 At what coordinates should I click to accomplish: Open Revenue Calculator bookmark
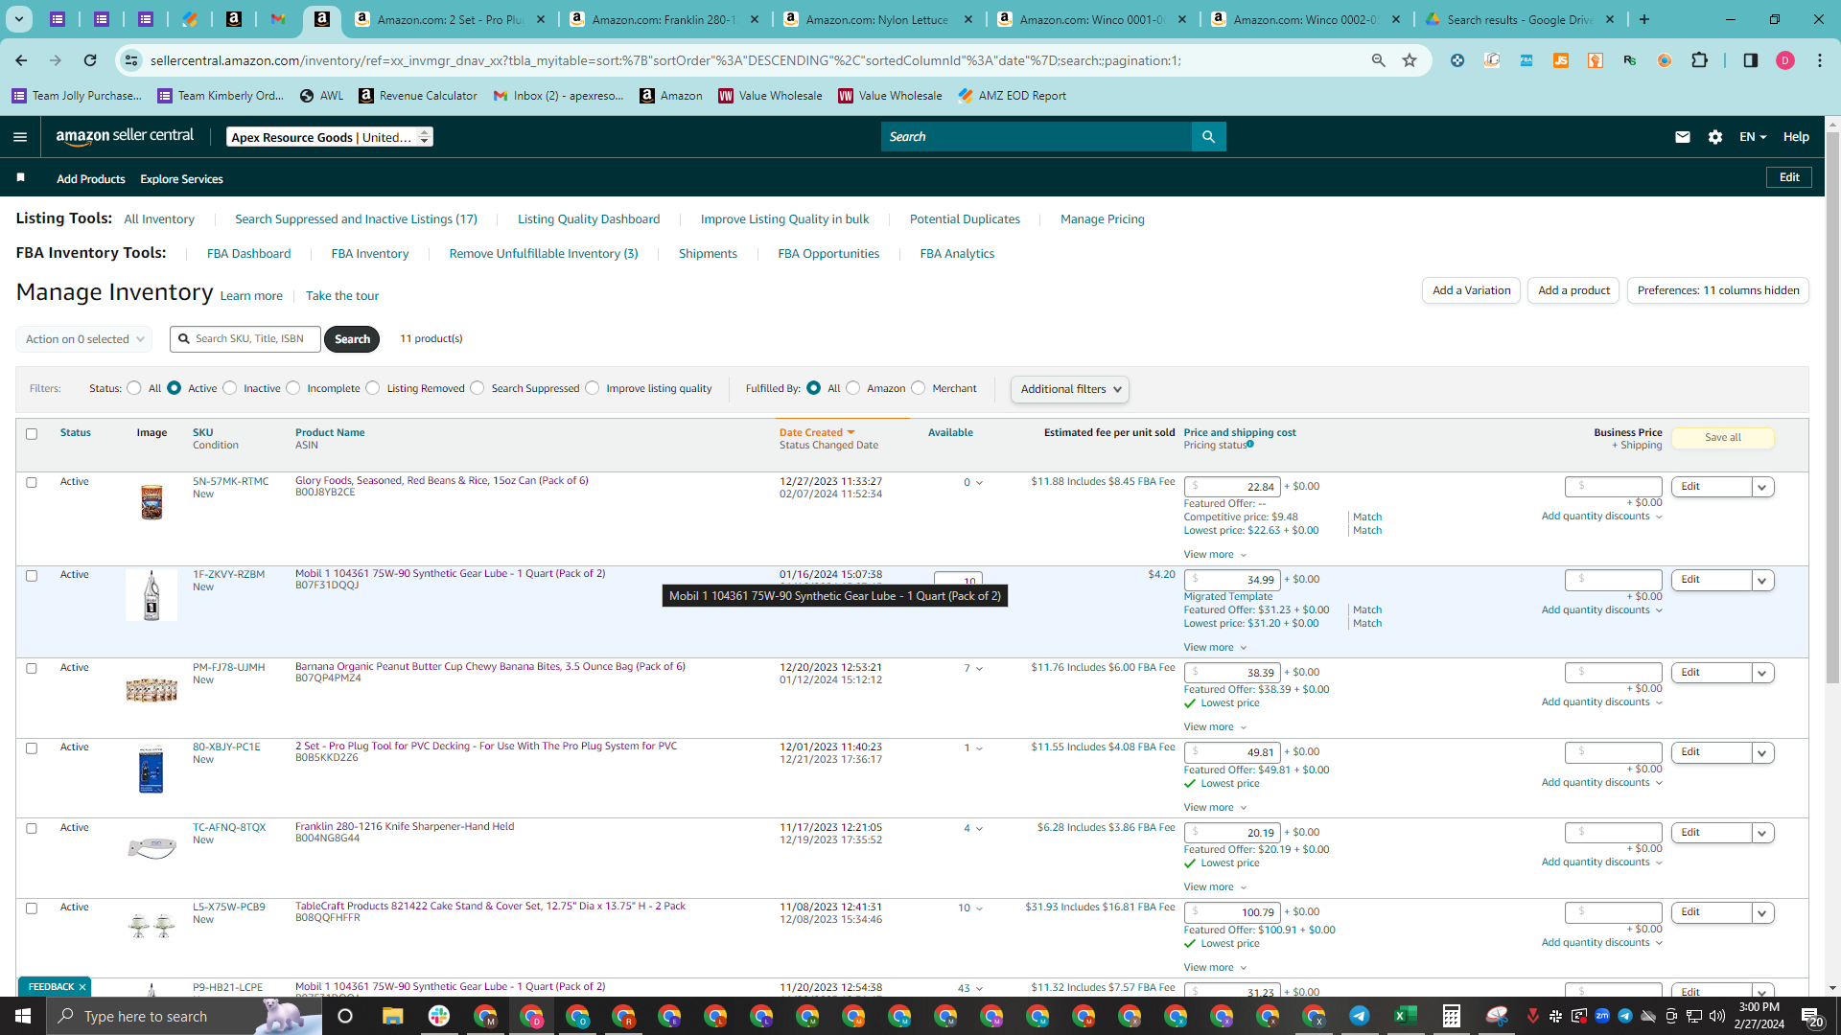418,96
